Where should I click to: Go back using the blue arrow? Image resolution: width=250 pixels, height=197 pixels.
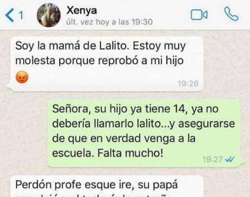[10, 15]
